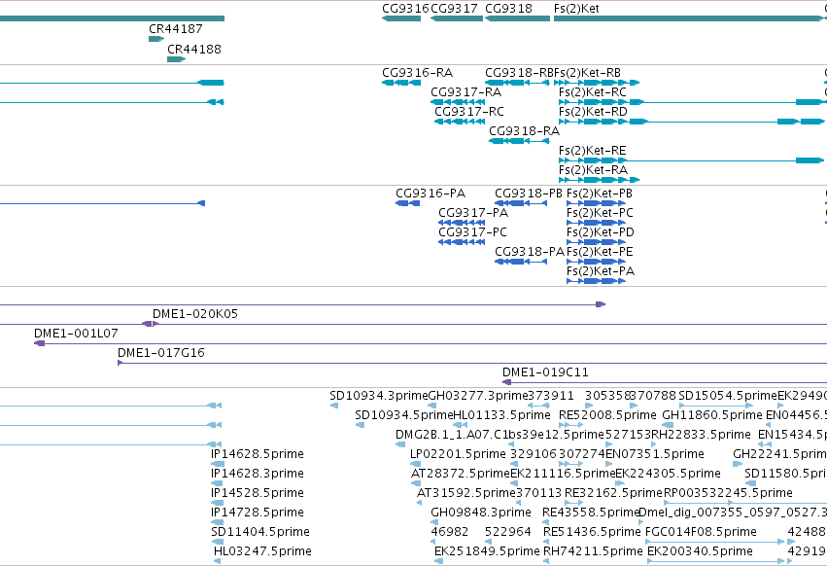This screenshot has height=566, width=827.
Task: Select the DME1-001L07 clone label
Action: coord(76,334)
